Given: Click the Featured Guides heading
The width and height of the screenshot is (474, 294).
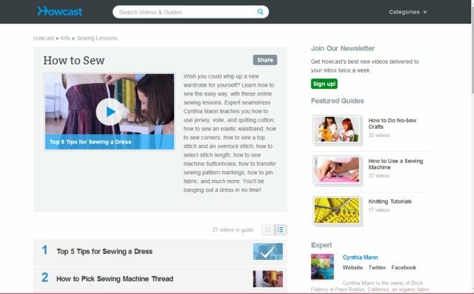Looking at the screenshot, I should click(x=337, y=101).
